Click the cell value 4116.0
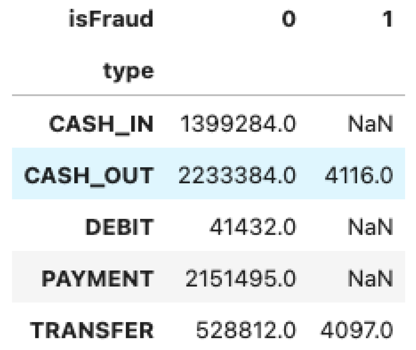Screen dimensions: 416x350 coord(359,175)
